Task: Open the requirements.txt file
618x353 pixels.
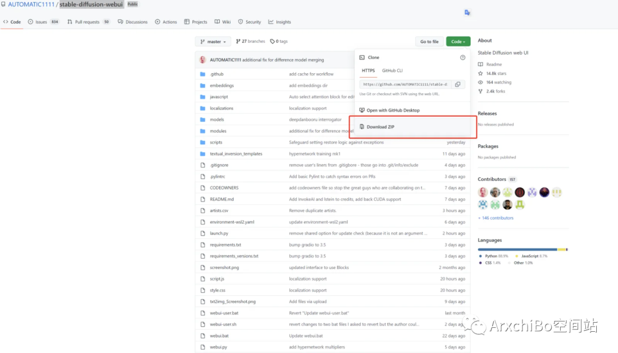Action: point(225,245)
